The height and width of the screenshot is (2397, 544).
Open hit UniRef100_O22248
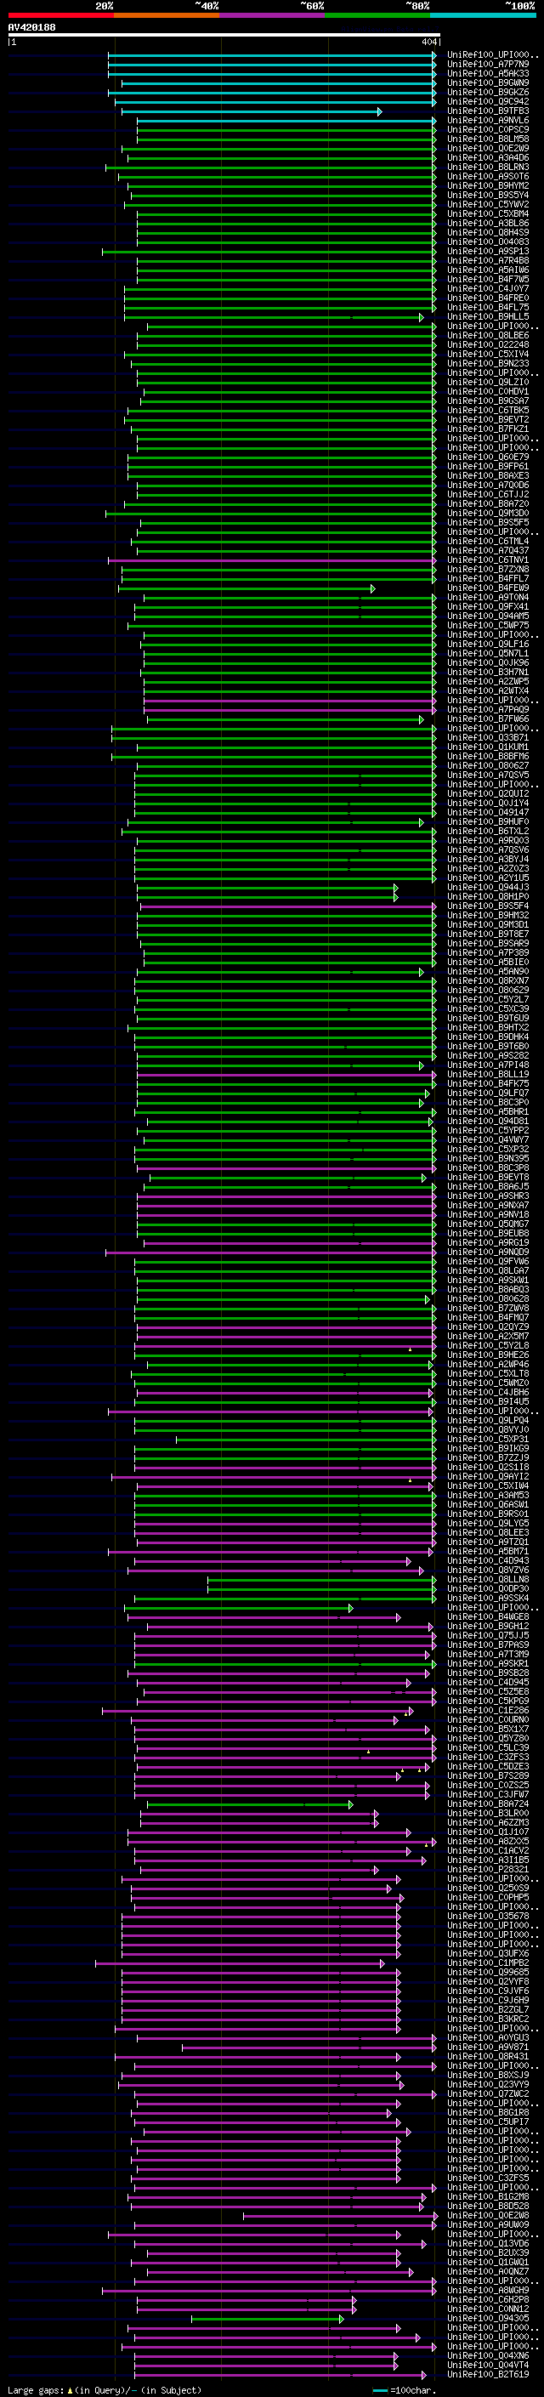[488, 344]
